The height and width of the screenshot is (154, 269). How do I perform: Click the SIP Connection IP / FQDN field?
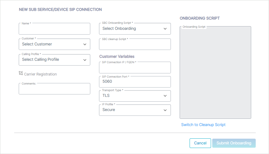135,67
